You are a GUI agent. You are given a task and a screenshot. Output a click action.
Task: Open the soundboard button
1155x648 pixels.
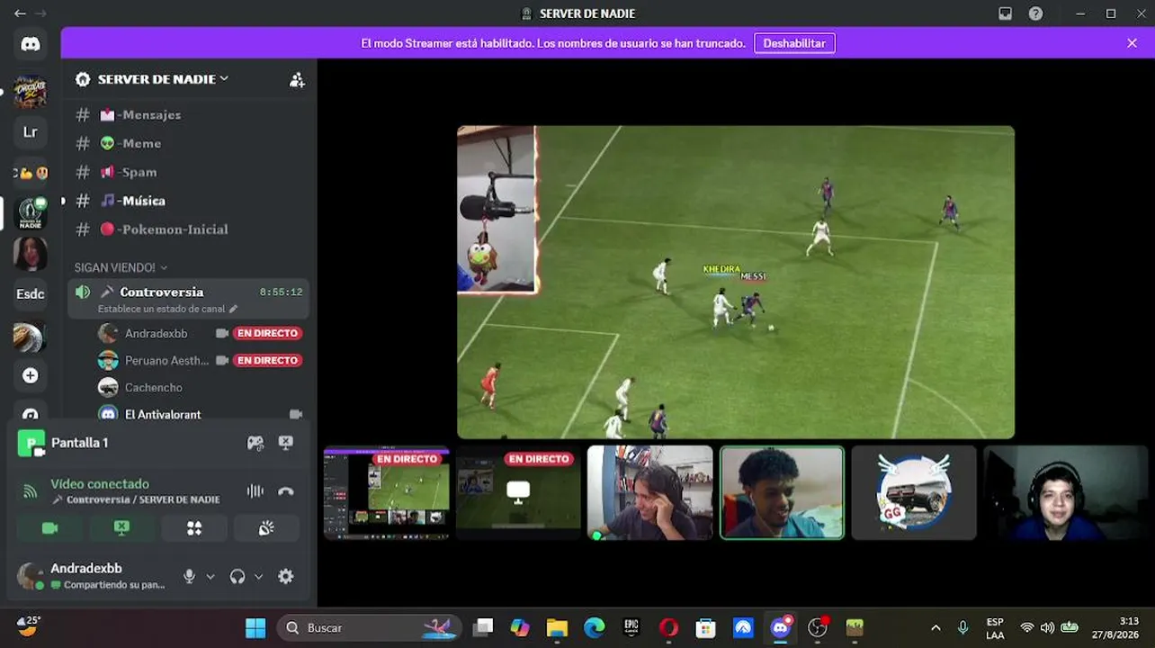point(266,528)
